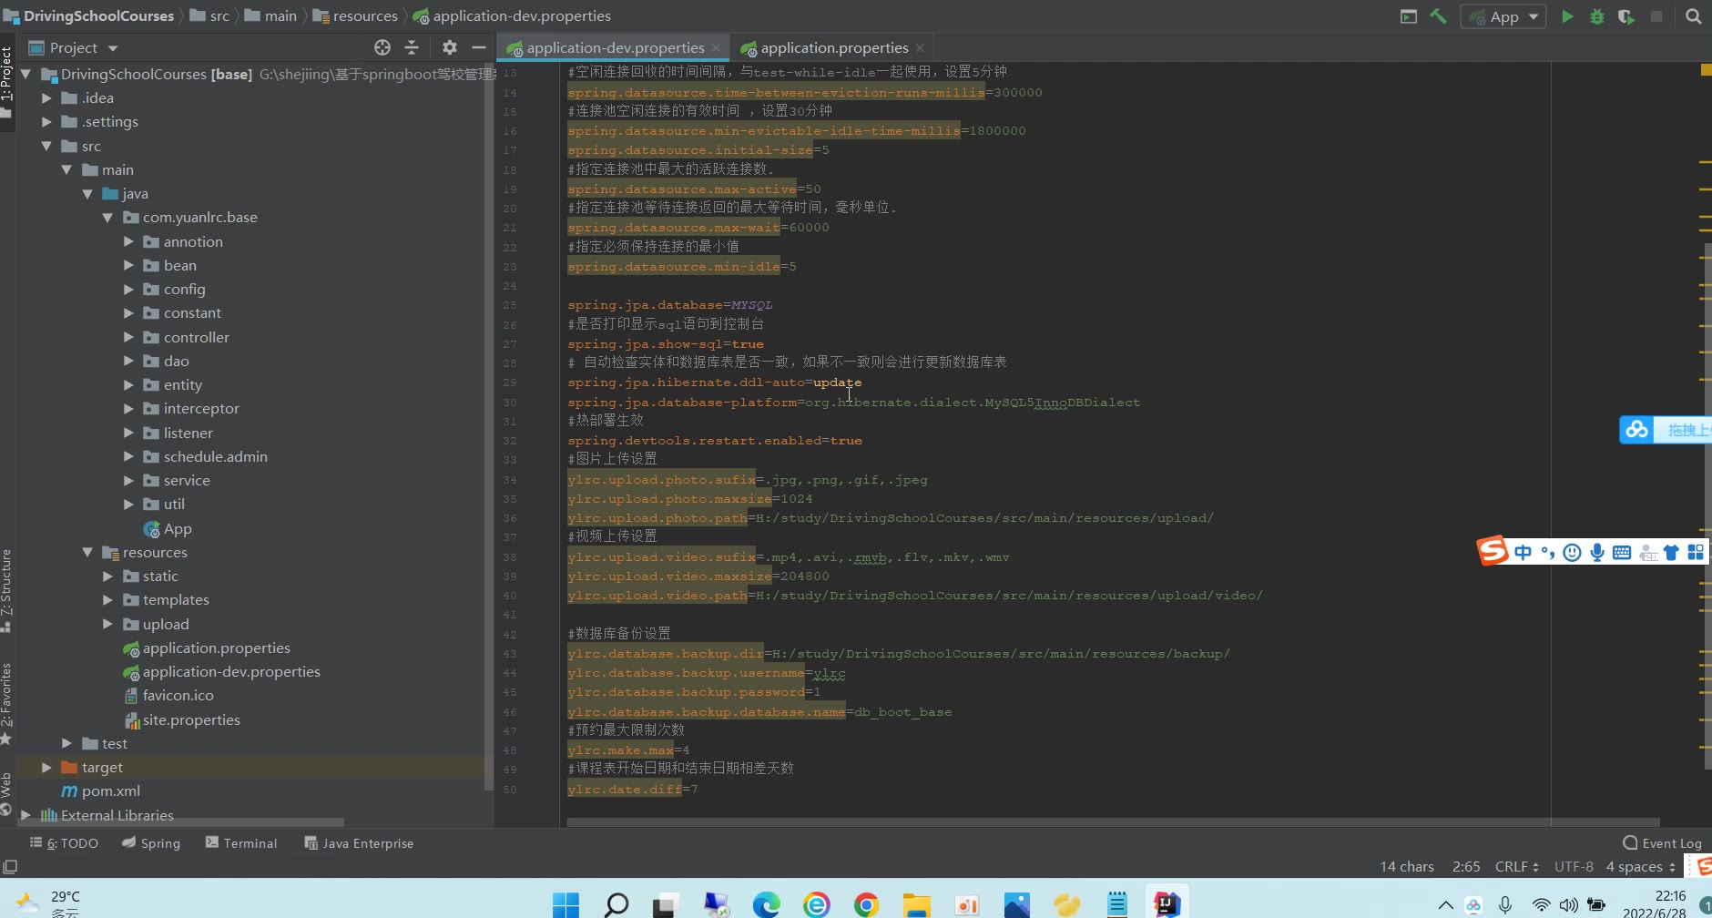This screenshot has width=1712, height=918.
Task: Switch to application.properties tab
Action: click(x=833, y=47)
